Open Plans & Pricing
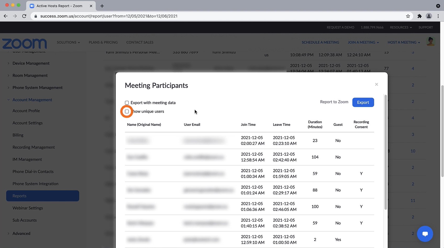Screen dimensions: 444x248 [103, 42]
